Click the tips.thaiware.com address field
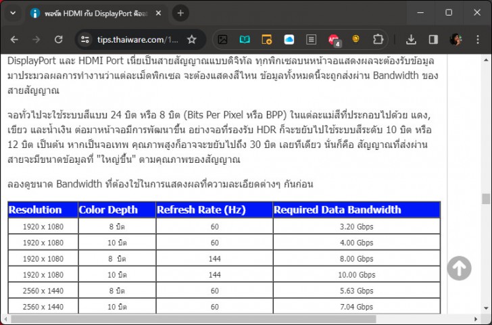The width and height of the screenshot is (492, 325). point(137,40)
